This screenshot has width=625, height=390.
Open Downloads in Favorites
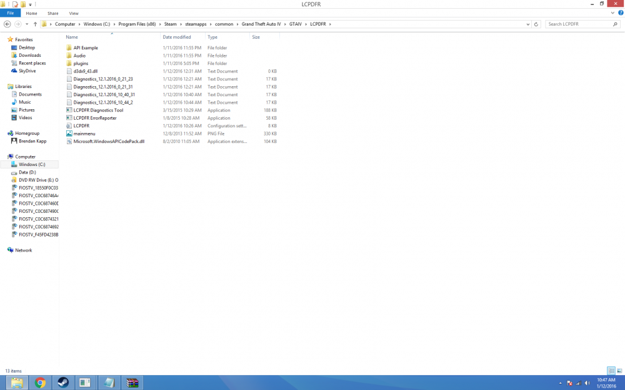30,56
